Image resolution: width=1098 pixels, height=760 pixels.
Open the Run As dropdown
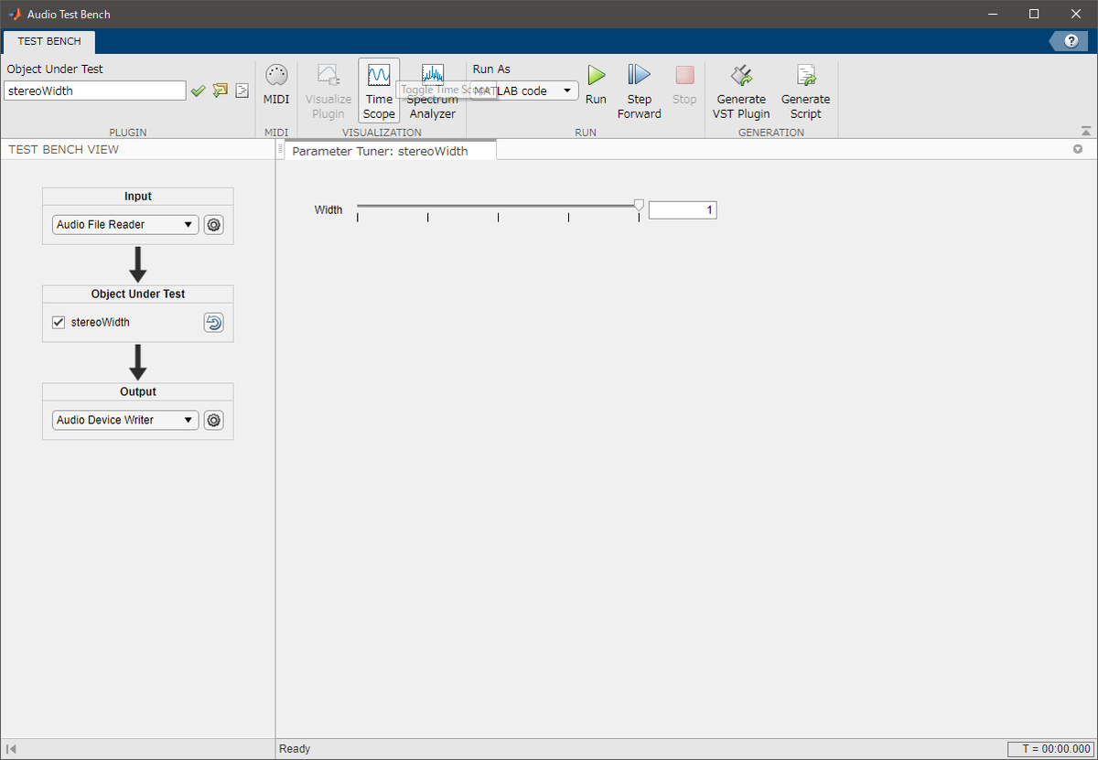(x=526, y=91)
